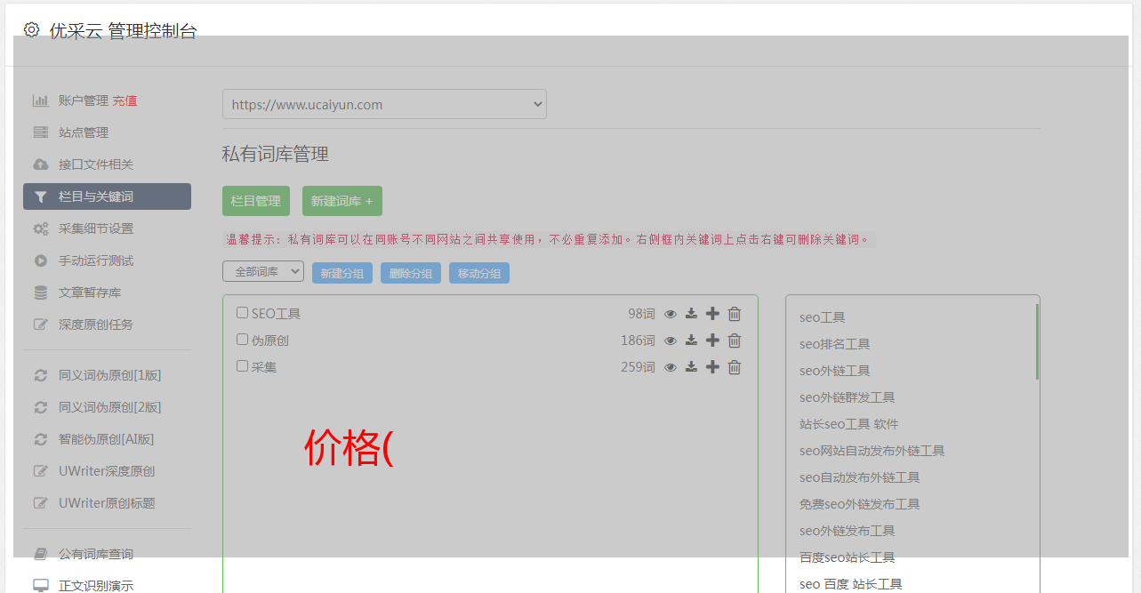Check the SEO工具 library checkbox
1141x593 pixels.
tap(242, 313)
